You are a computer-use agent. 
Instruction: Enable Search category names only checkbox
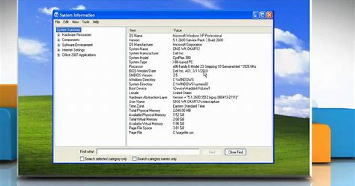coord(134,159)
